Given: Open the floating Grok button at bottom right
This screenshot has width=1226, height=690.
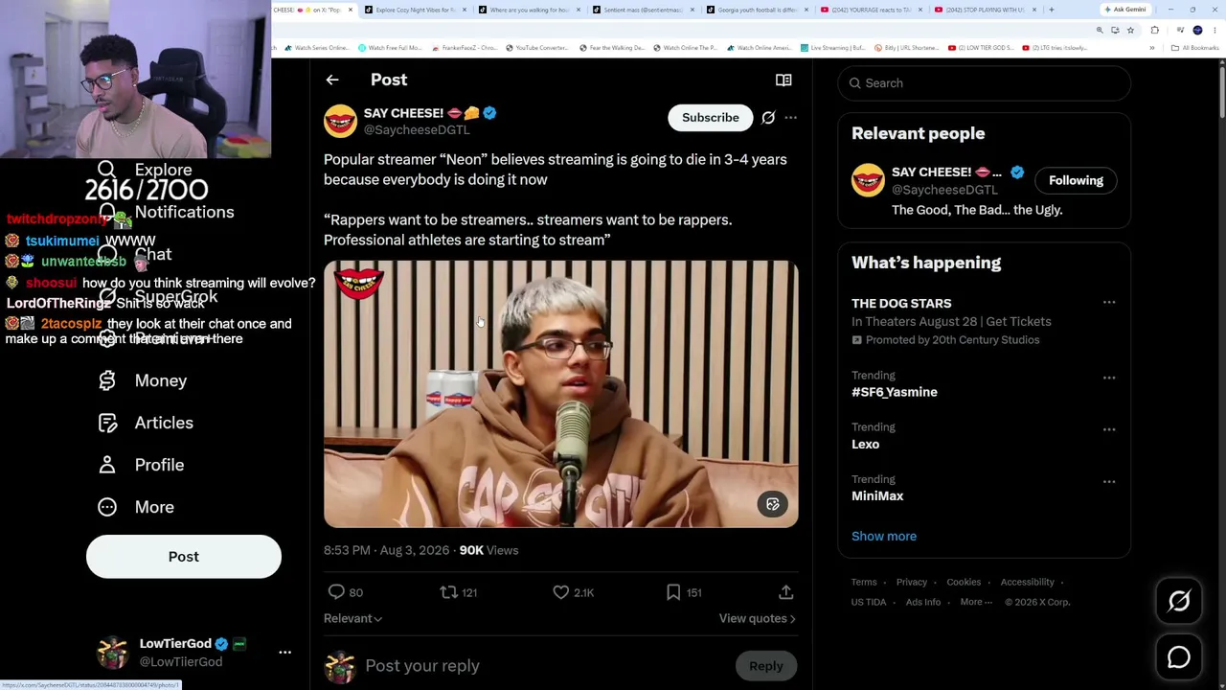Looking at the screenshot, I should coord(1179,601).
